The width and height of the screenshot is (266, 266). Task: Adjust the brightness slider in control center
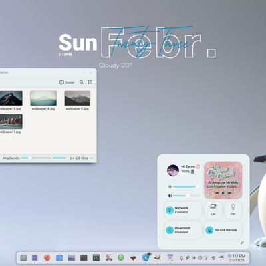point(186,187)
